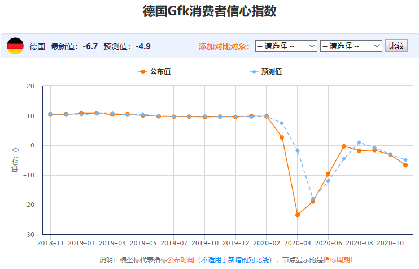Screen dimensions: 419x269
Task: Click the last orange data point at -6.7
Action: (405, 165)
